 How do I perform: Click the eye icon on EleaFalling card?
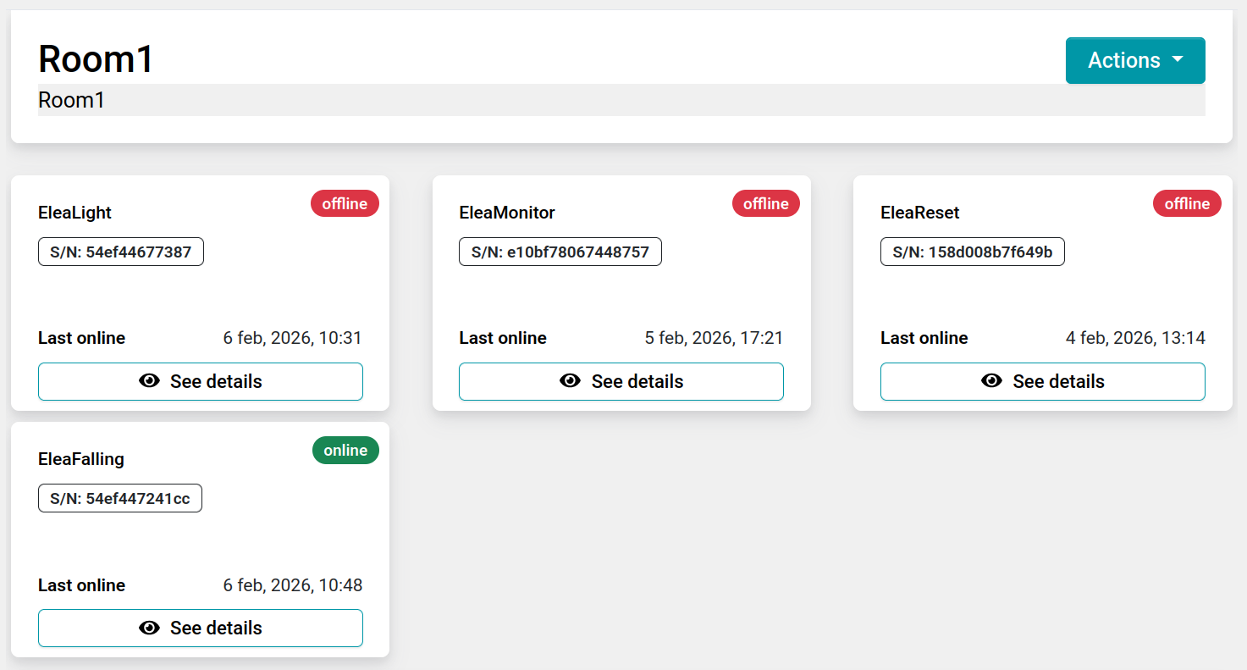click(149, 628)
